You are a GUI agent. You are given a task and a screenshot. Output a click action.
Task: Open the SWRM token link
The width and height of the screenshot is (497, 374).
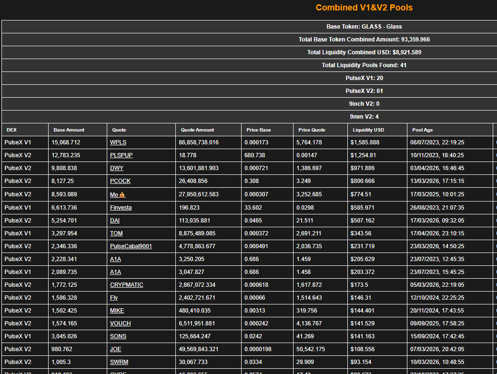point(119,362)
